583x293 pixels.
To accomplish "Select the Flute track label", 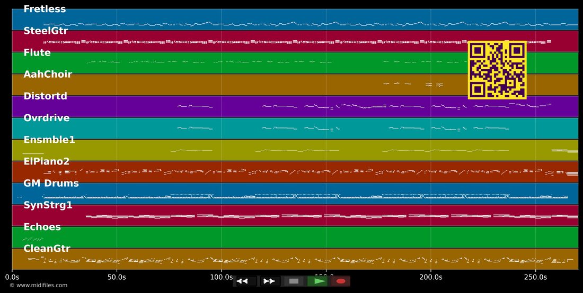I will 37,53.
